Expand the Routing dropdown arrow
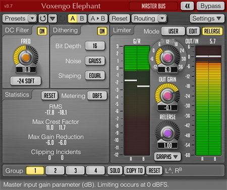 click(x=162, y=19)
